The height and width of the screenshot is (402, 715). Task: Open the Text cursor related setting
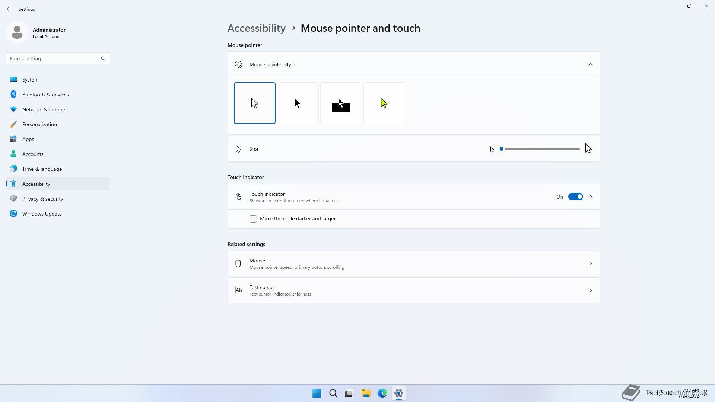pos(413,290)
